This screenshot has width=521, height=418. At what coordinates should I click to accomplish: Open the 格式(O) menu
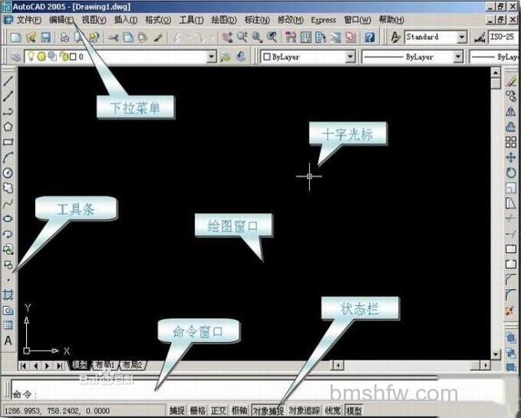click(158, 20)
